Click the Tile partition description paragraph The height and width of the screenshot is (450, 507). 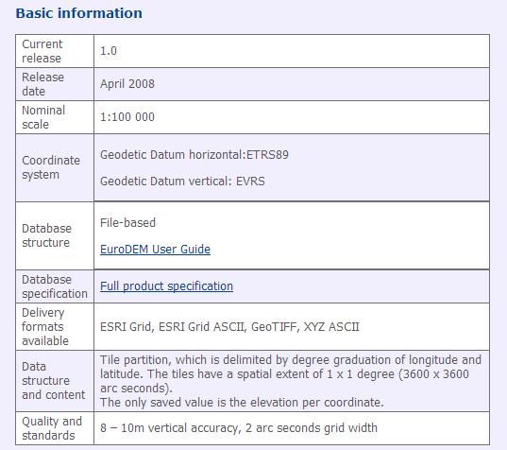(291, 381)
